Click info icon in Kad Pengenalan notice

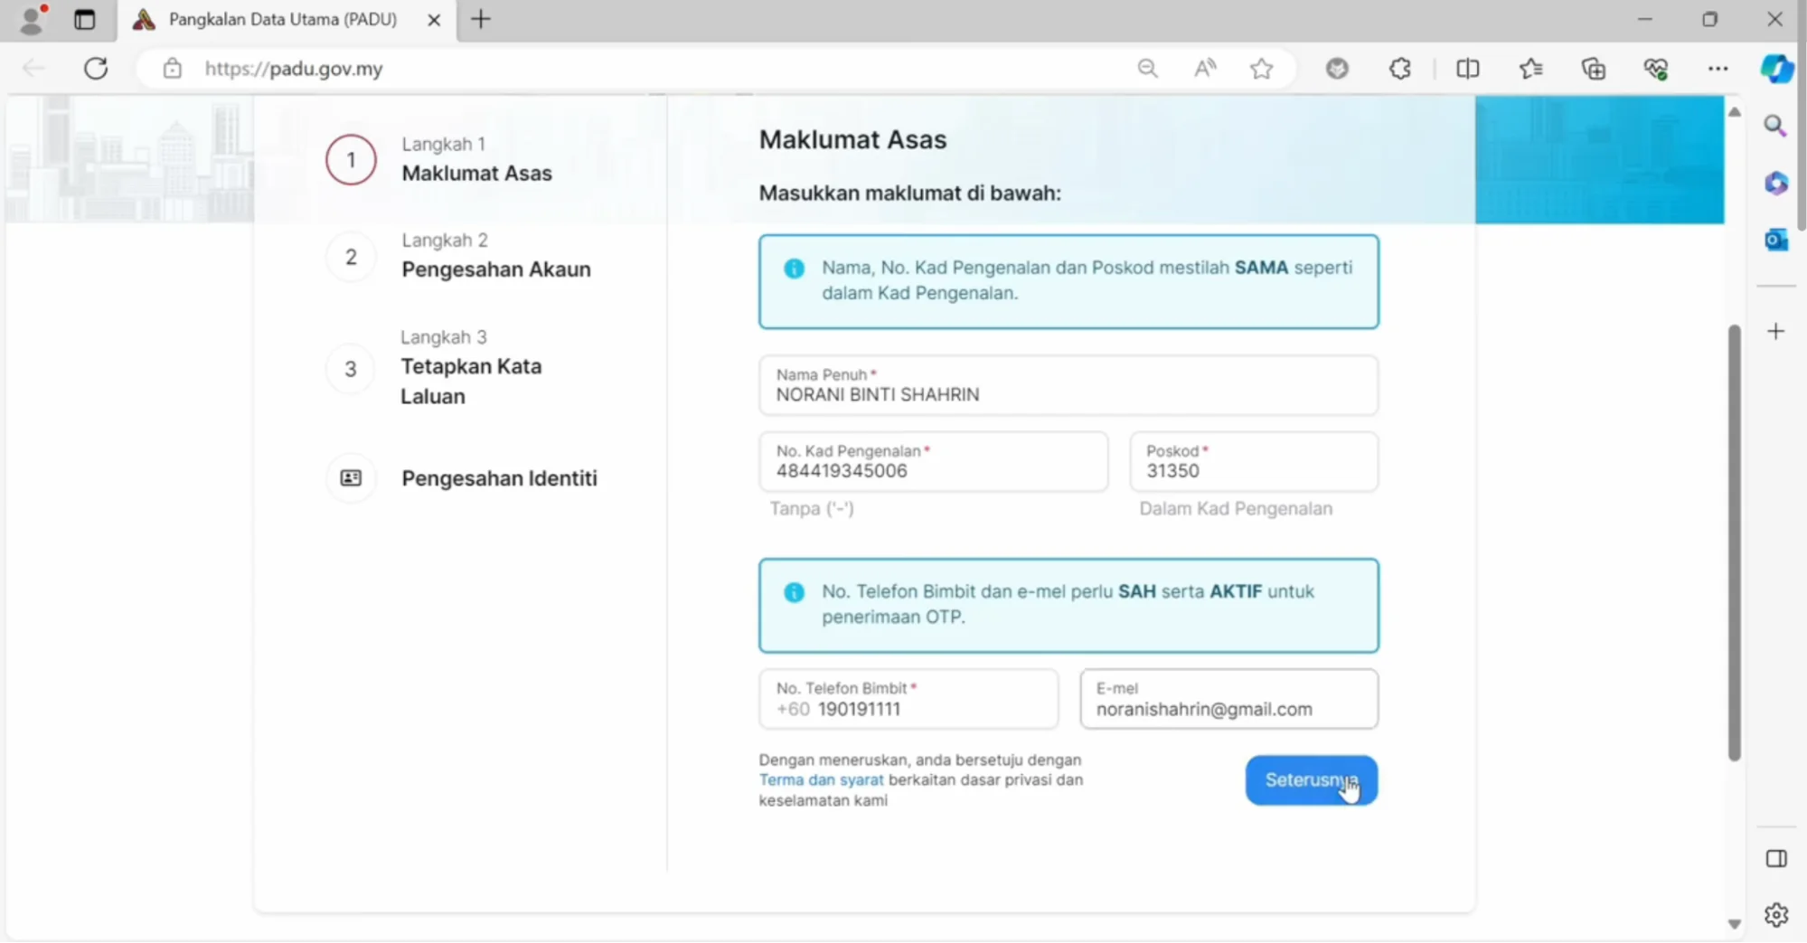[794, 269]
